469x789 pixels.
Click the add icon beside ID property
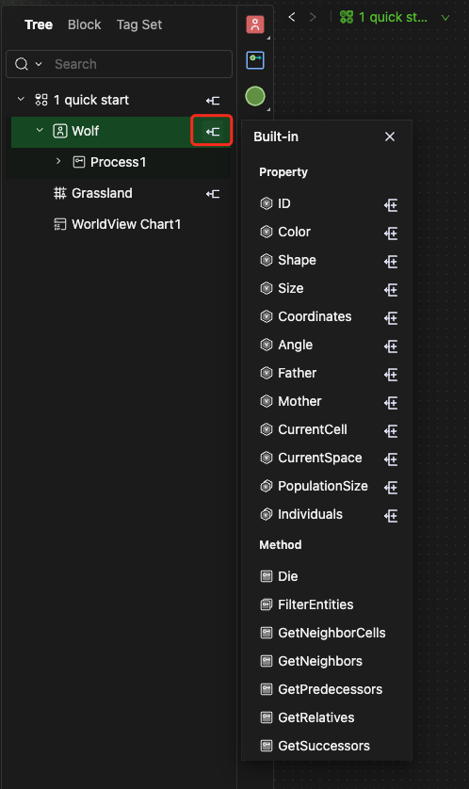391,205
